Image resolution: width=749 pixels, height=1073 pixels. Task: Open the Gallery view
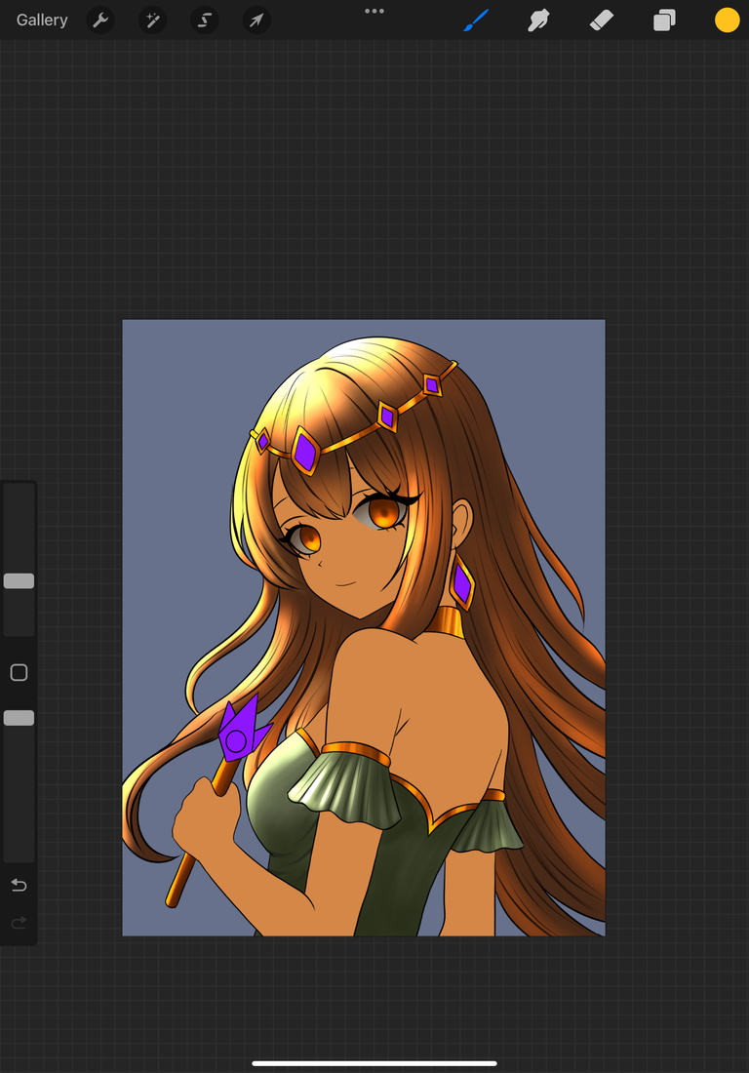click(42, 20)
